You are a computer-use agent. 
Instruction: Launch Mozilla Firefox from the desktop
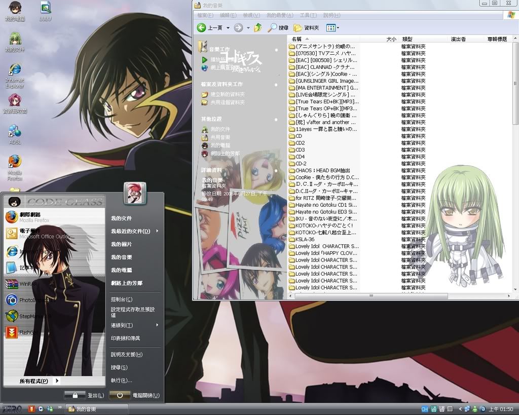pyautogui.click(x=15, y=168)
